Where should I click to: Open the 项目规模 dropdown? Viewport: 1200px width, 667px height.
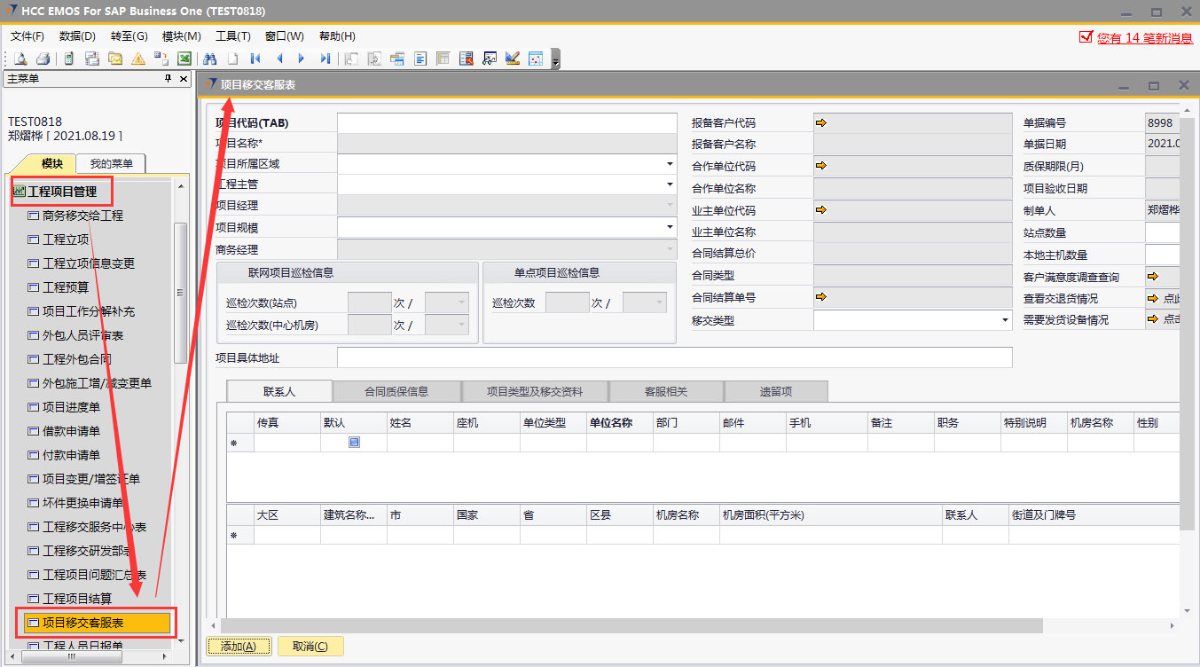[x=670, y=228]
